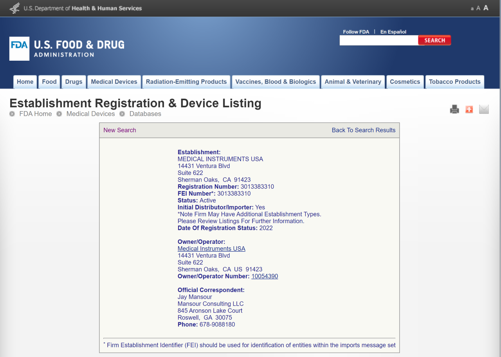
Task: Select the largest font size 'A'
Action: [x=486, y=8]
